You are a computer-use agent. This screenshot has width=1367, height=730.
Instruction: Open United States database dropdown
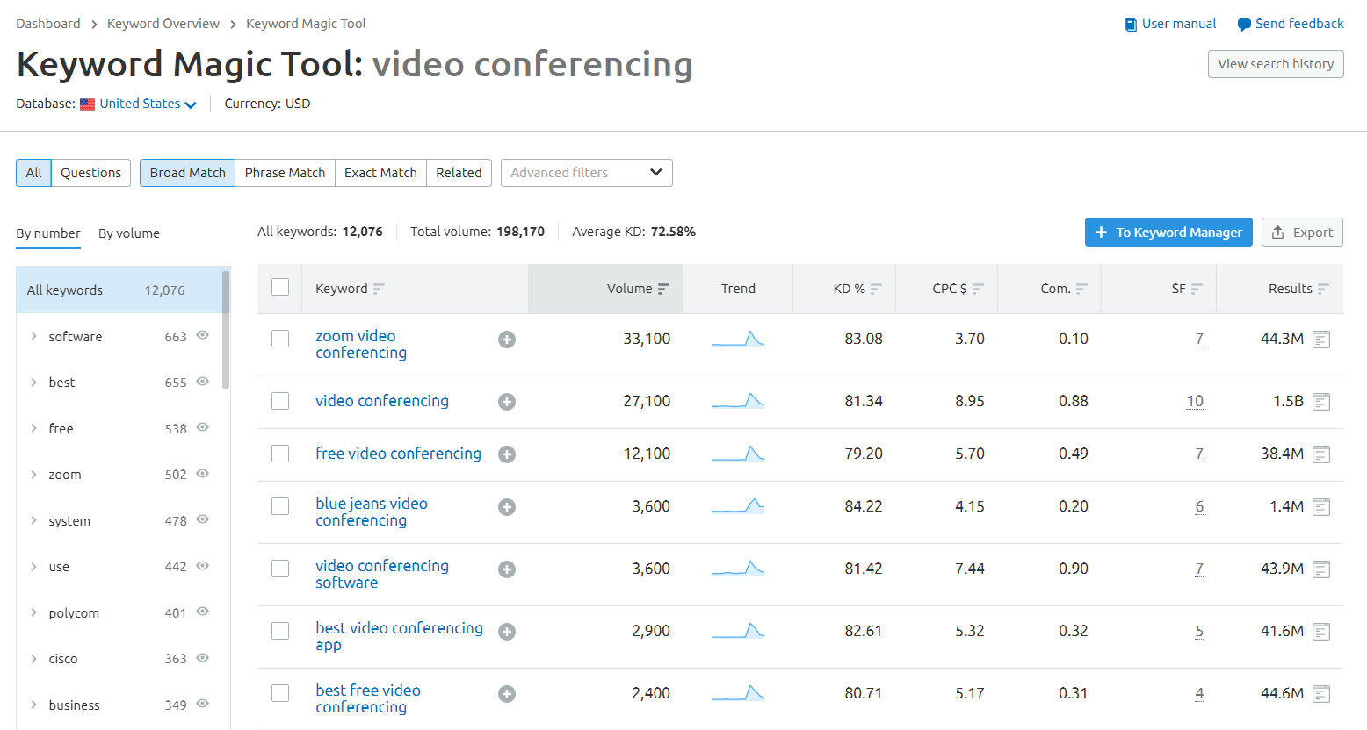[x=148, y=104]
